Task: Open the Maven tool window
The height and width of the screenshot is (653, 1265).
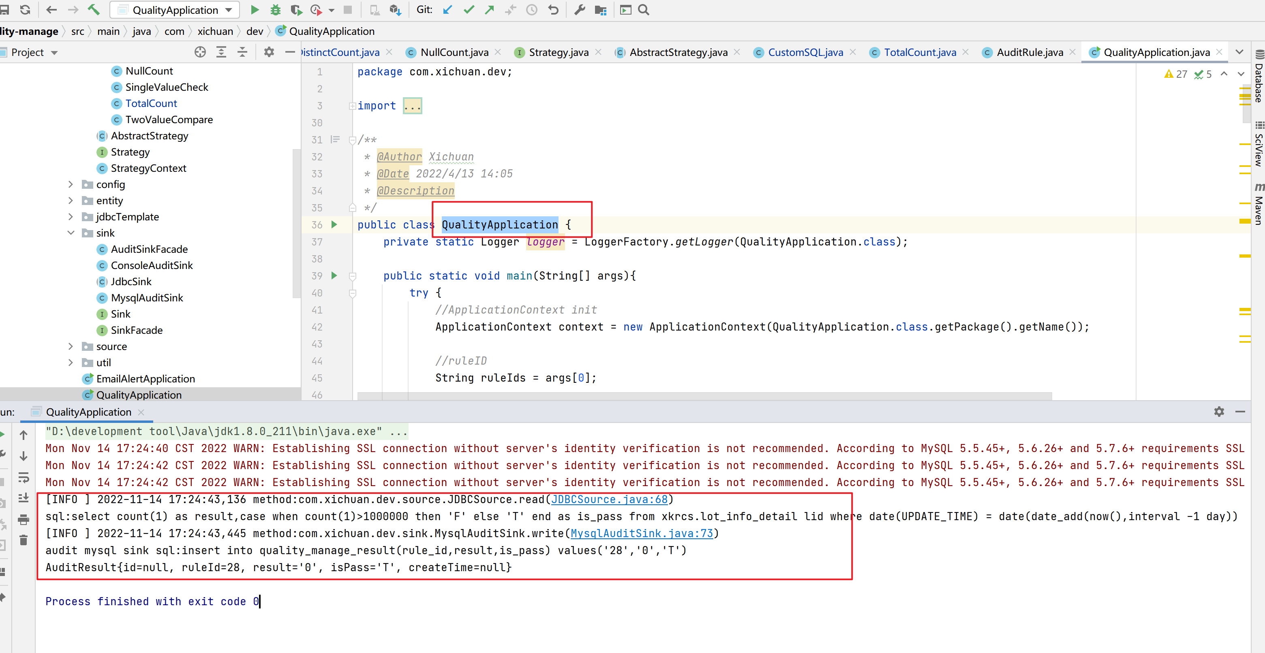Action: [x=1258, y=205]
